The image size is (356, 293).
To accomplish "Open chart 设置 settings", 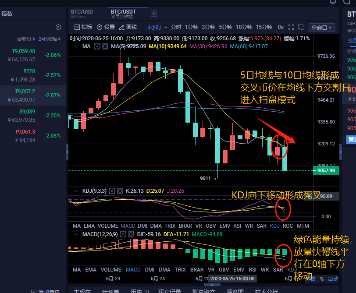I will pyautogui.click(x=106, y=27).
